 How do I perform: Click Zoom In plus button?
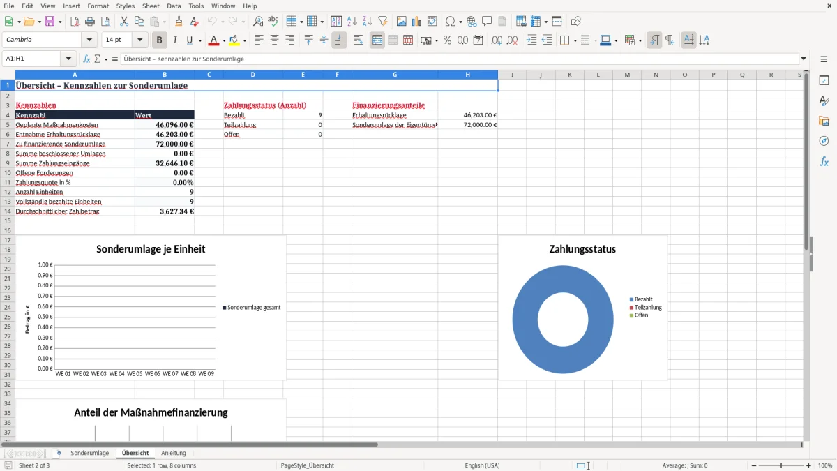click(809, 465)
